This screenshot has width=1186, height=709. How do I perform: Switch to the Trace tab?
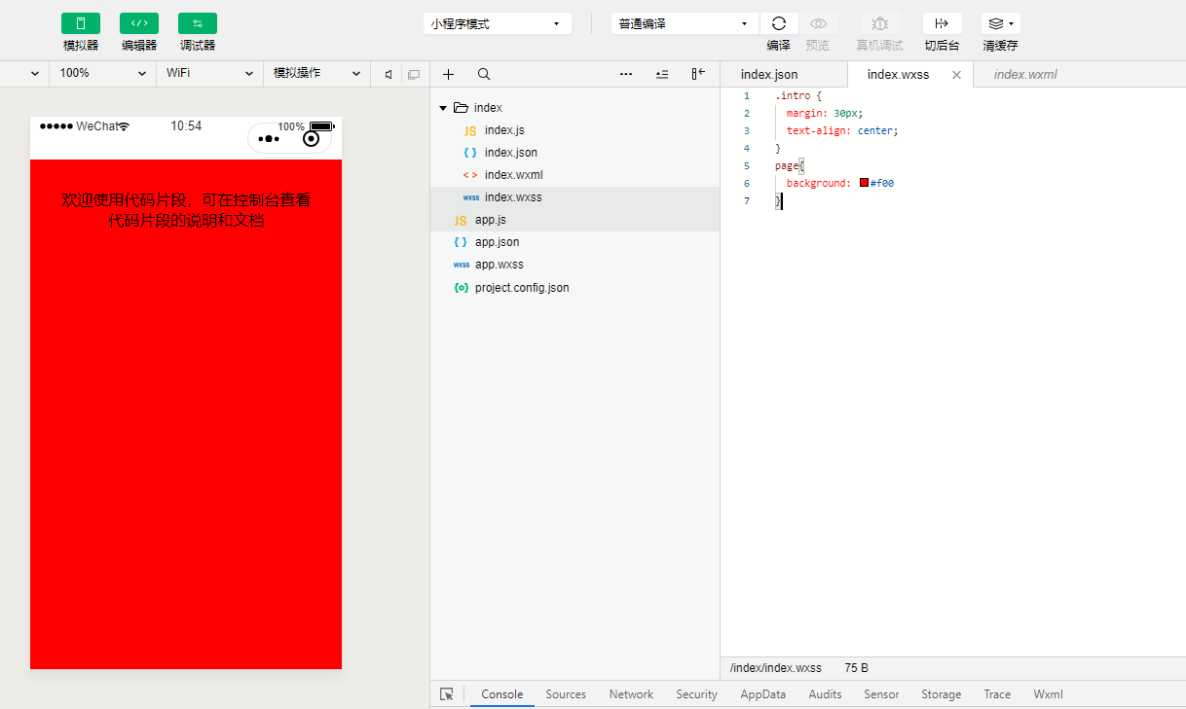[997, 694]
